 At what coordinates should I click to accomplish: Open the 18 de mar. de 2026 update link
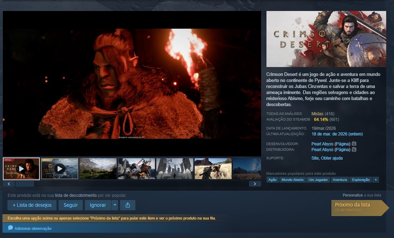(337, 134)
